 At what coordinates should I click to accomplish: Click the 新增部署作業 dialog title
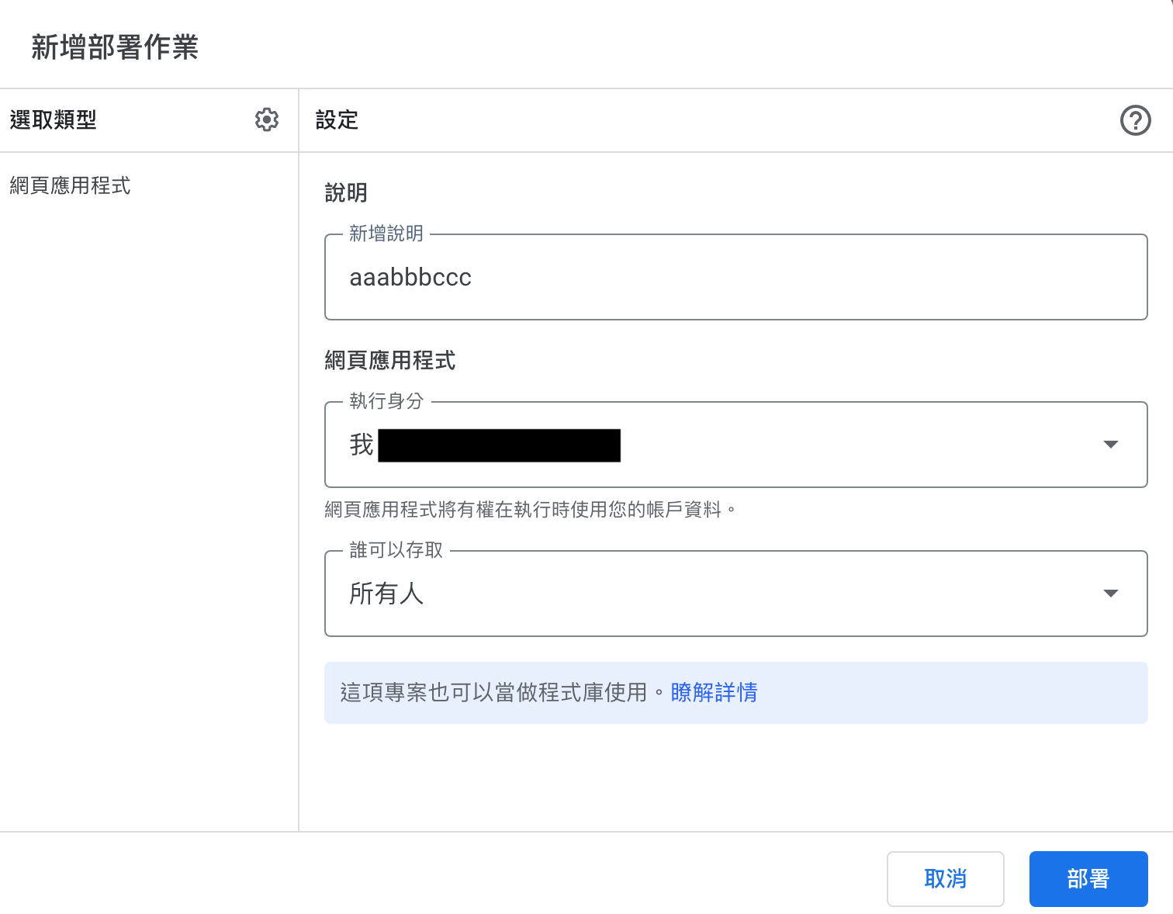[115, 47]
